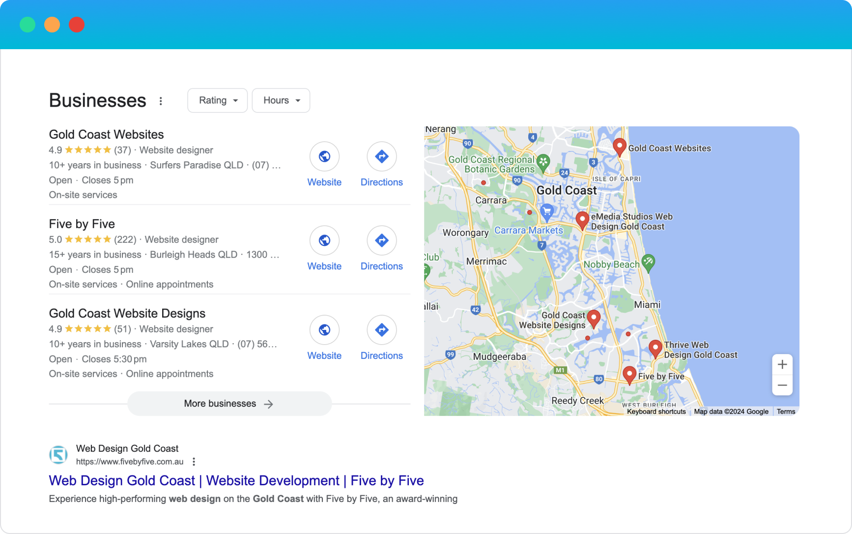Select the Directions text link for Five by Five
This screenshot has width=852, height=534.
pos(382,266)
